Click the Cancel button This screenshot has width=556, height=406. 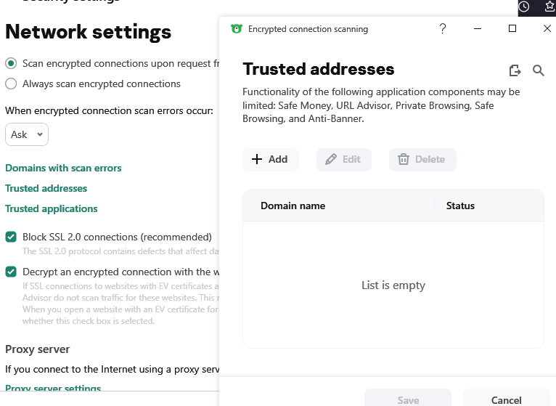(506, 400)
